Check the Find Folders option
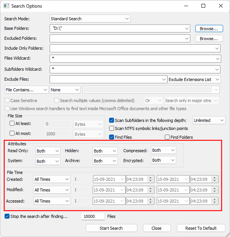The height and width of the screenshot is (237, 230). point(167,137)
